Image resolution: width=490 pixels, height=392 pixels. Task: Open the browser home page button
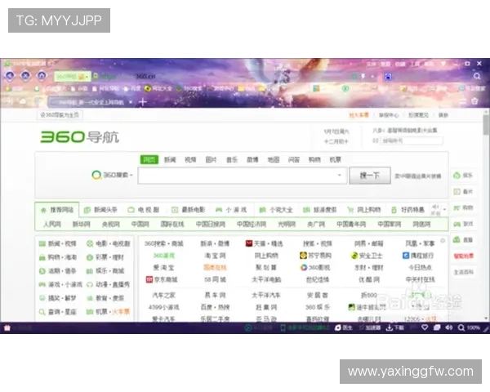point(42,76)
